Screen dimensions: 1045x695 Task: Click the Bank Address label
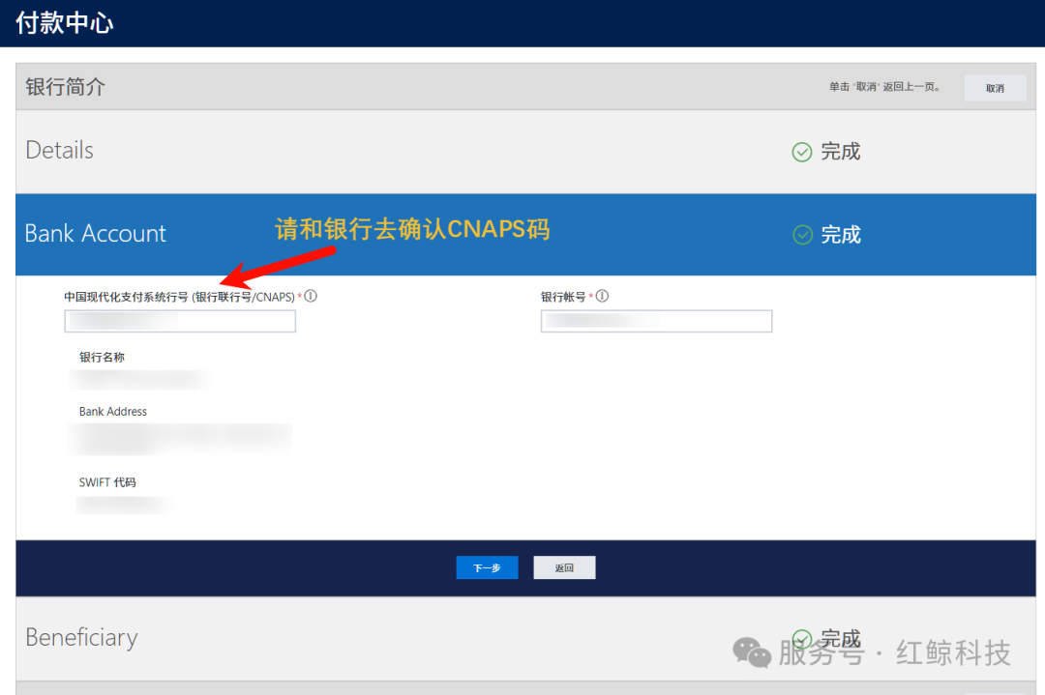click(112, 412)
